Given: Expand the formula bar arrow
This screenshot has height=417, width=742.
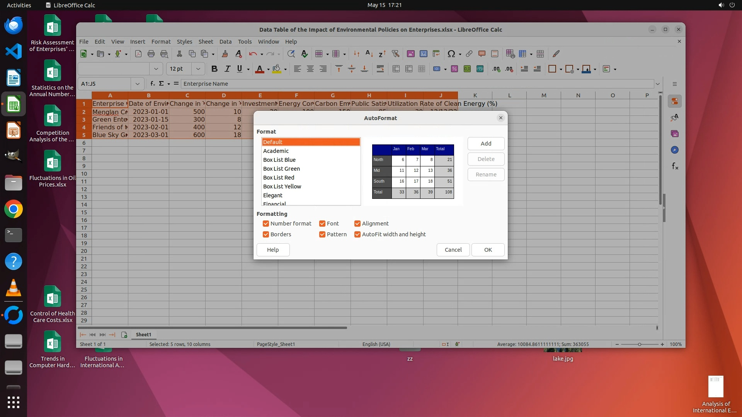Looking at the screenshot, I should (x=658, y=84).
